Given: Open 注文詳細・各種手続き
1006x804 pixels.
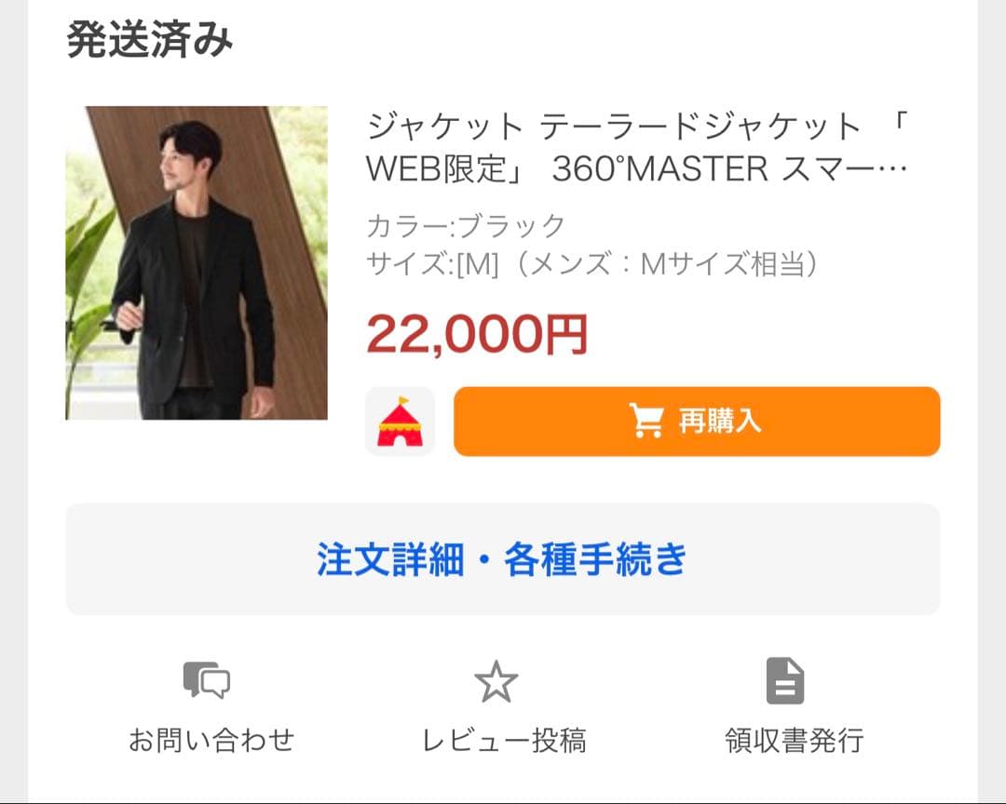Looking at the screenshot, I should tap(503, 559).
